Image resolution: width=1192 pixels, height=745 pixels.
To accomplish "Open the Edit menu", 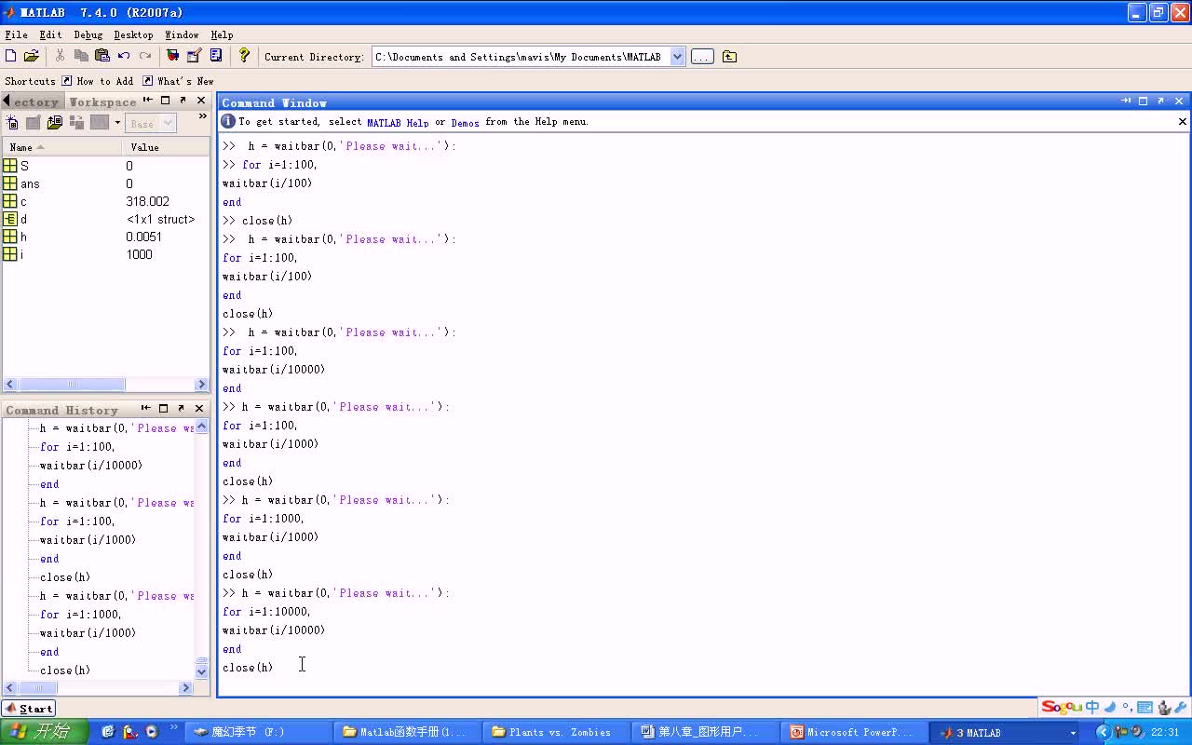I will coord(50,34).
